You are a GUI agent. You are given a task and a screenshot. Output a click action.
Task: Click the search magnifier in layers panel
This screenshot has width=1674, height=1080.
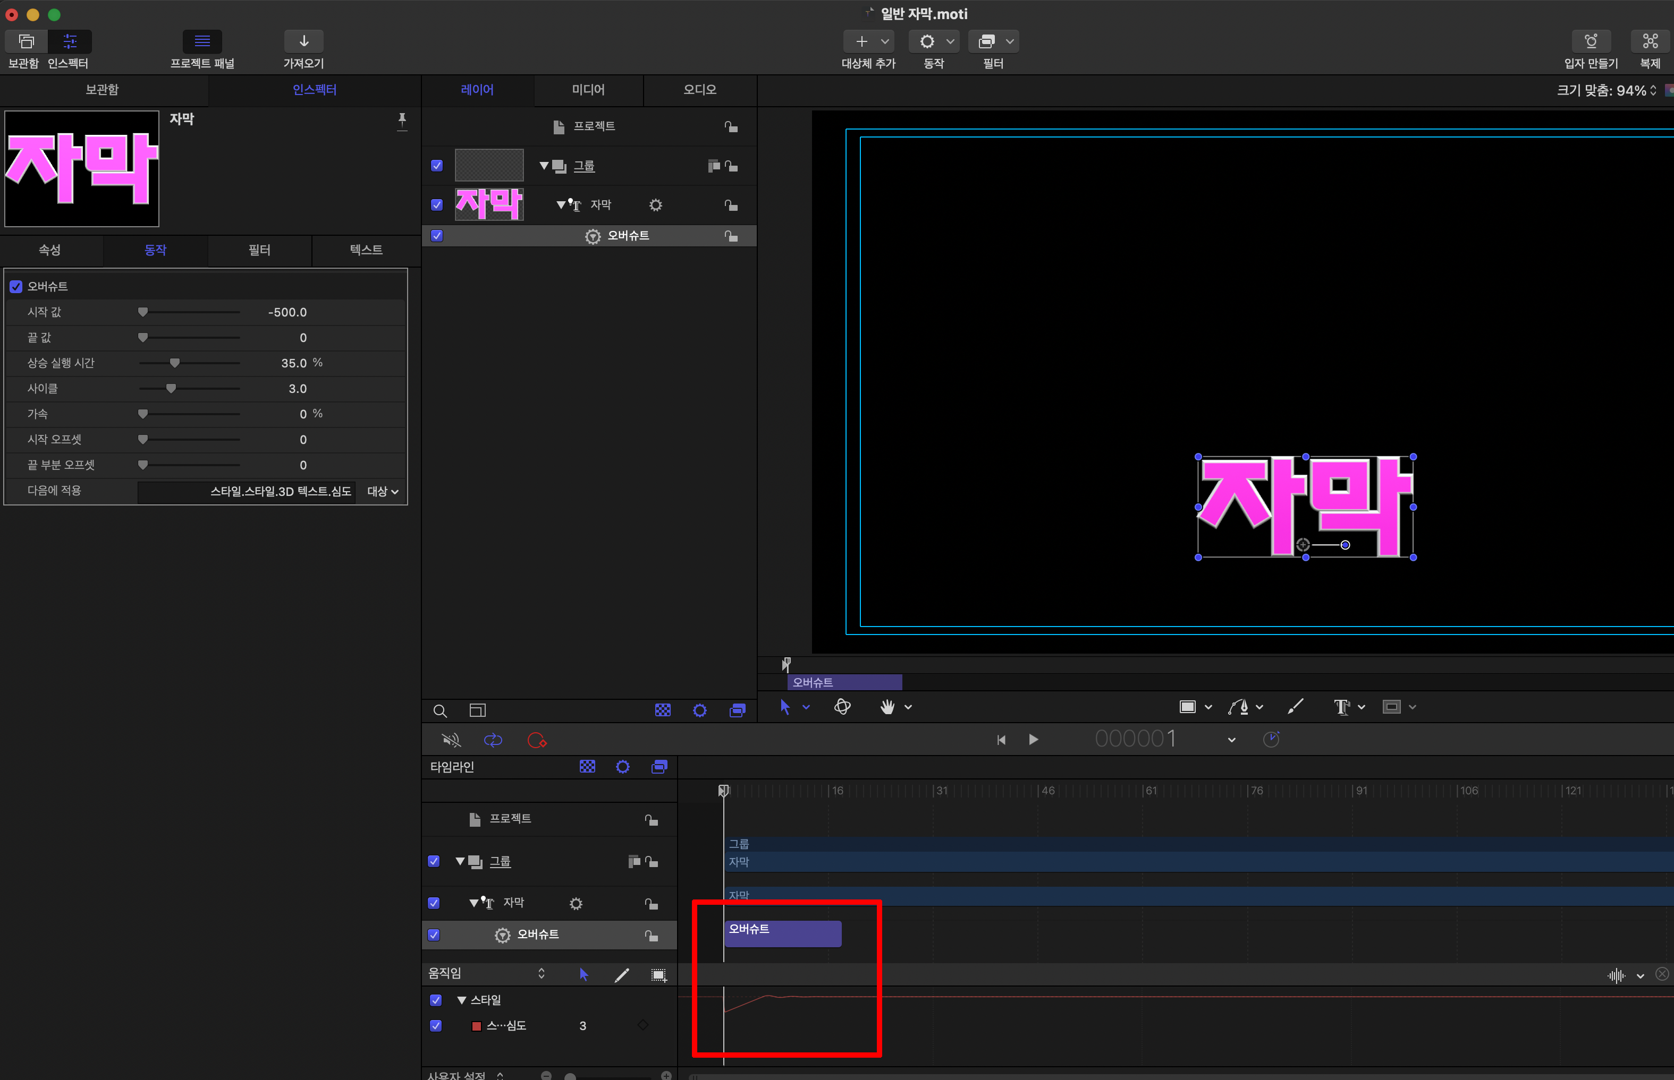point(440,711)
